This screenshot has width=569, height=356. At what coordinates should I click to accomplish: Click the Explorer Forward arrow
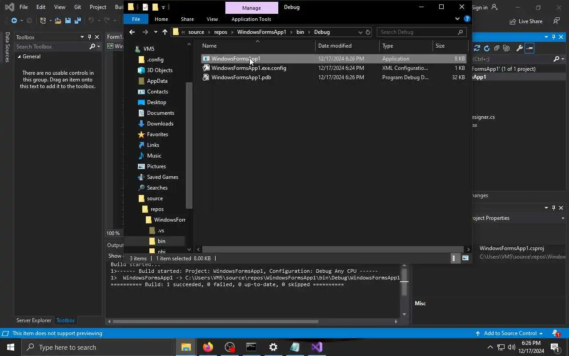[145, 32]
